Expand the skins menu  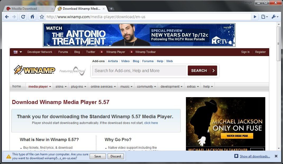61,87
